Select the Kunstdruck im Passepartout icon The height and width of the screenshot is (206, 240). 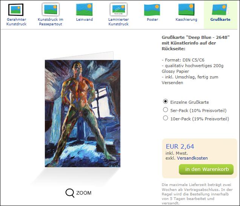[x=51, y=9]
